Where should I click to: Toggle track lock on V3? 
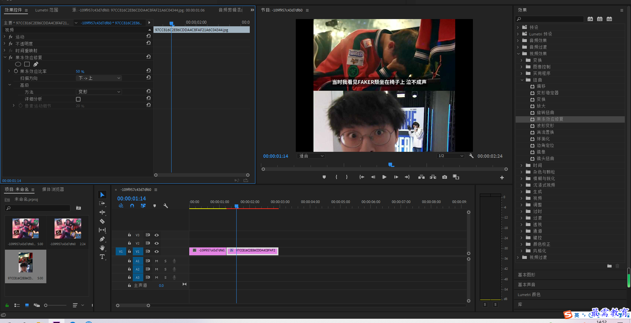click(x=129, y=235)
